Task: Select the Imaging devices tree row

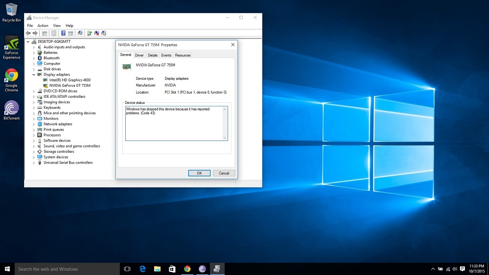Action: tap(57, 102)
